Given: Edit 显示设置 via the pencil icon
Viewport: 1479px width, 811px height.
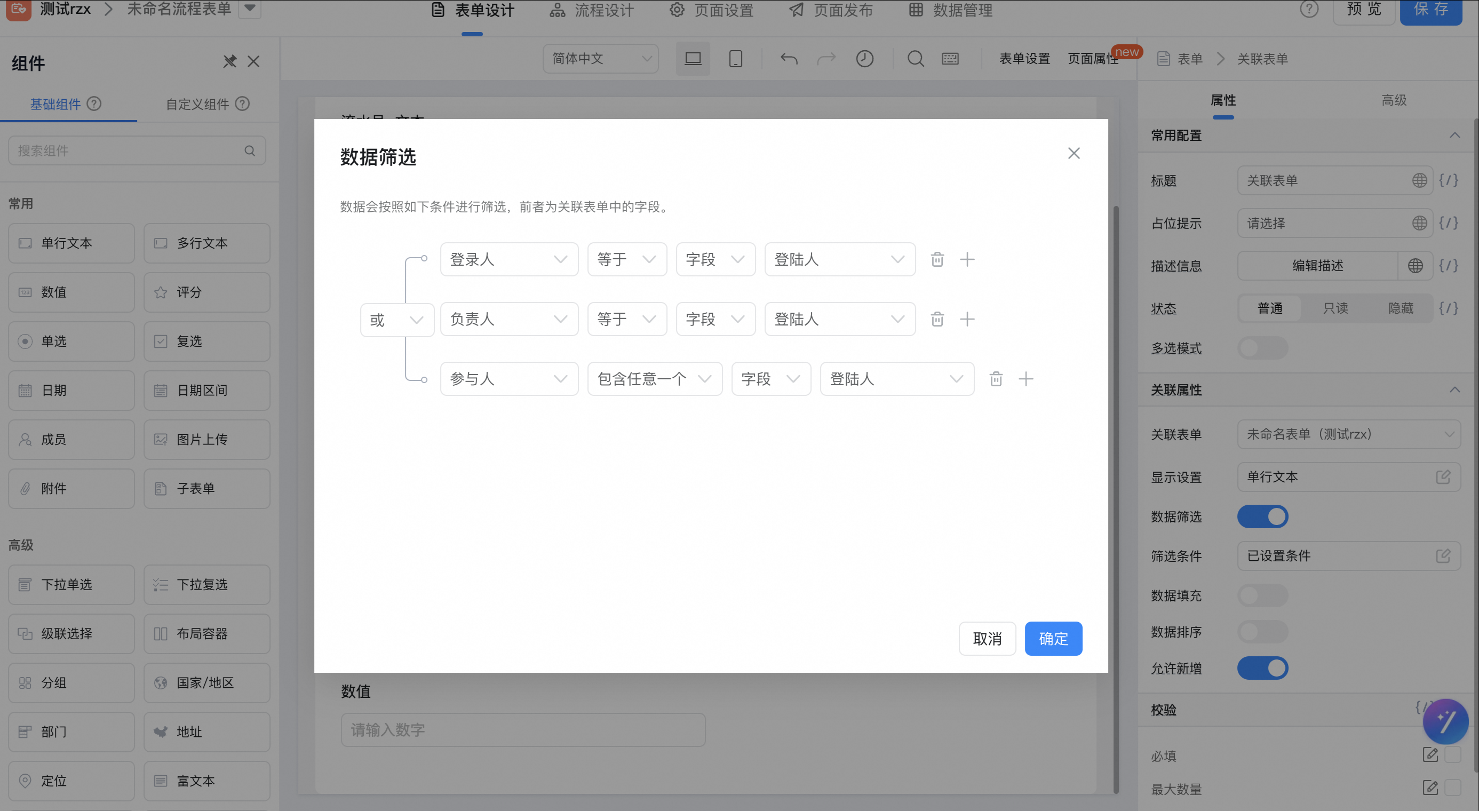Looking at the screenshot, I should pyautogui.click(x=1443, y=477).
